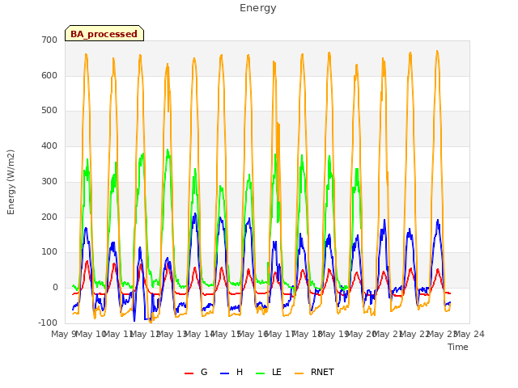
Task: Click the orange RNET legend swatch
Action: pyautogui.click(x=299, y=373)
